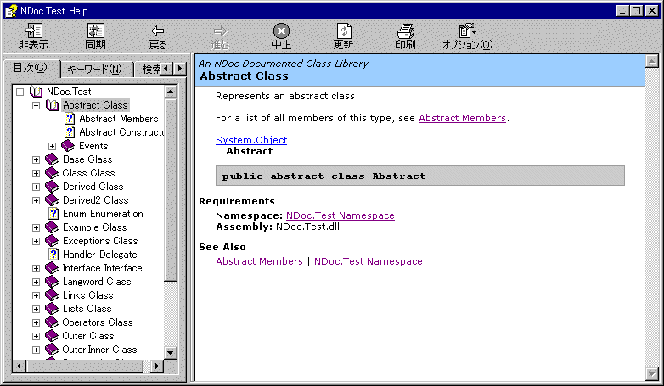This screenshot has height=386, width=664.
Task: Expand the Derived2 Class node
Action: (x=36, y=200)
